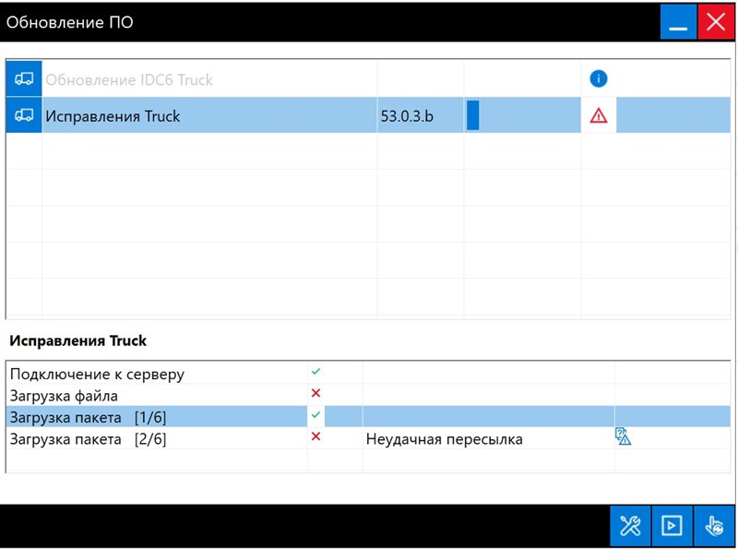Viewport: 738px width, 549px height.
Task: Click the hand touch pointer icon
Action: (713, 526)
